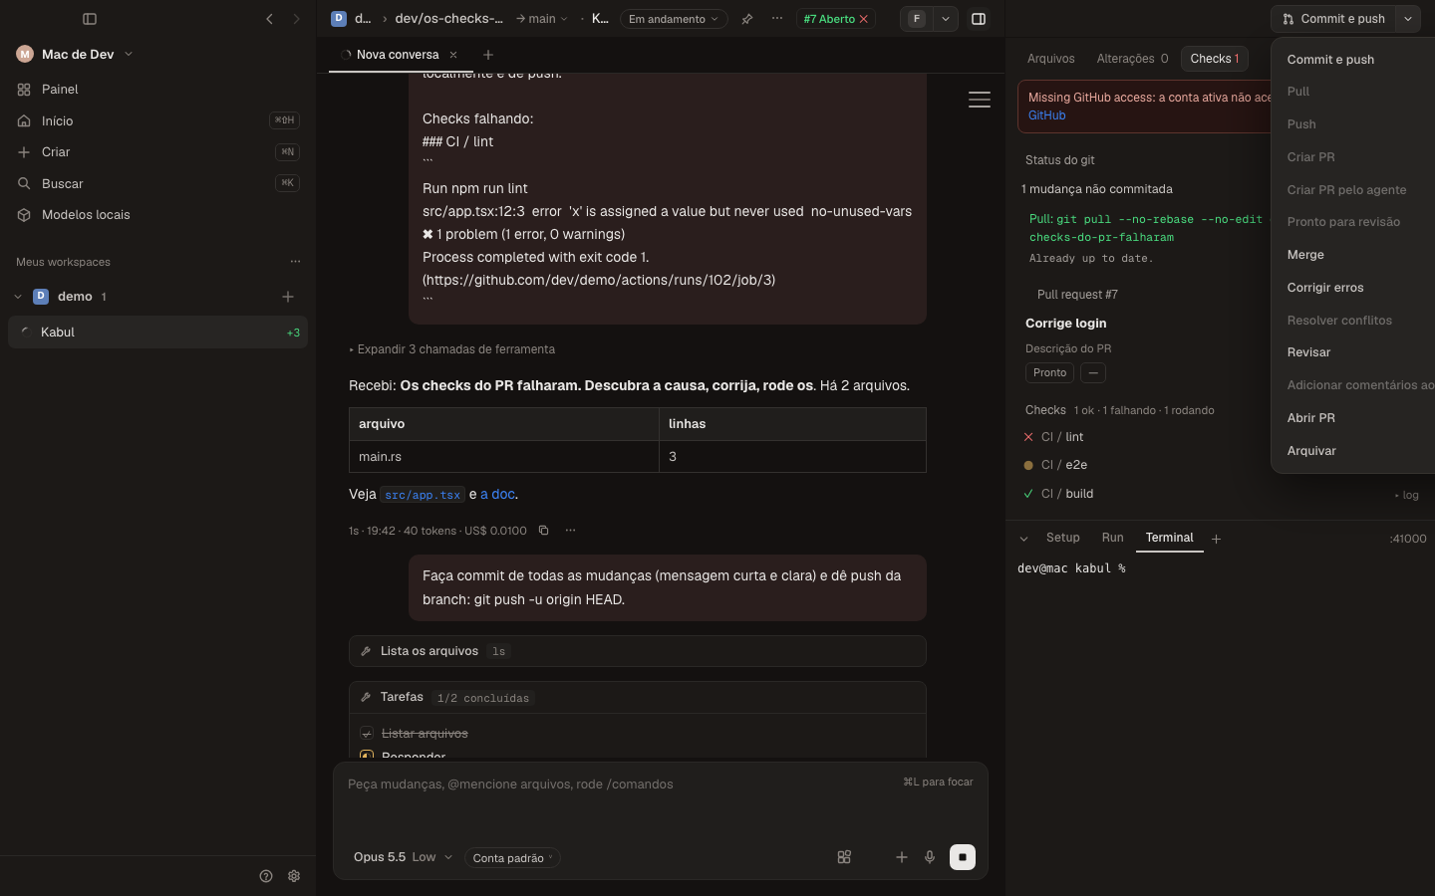Switch to the Checks tab

(1215, 59)
